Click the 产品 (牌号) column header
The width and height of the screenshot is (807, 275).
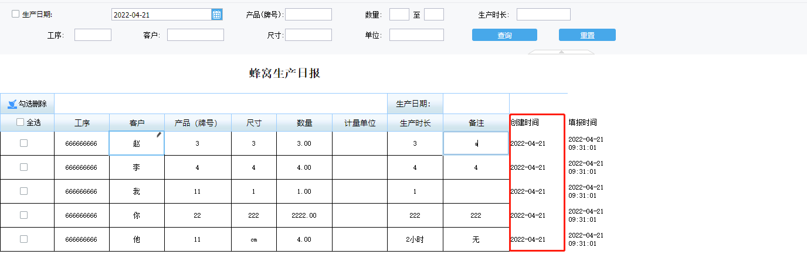(x=198, y=123)
